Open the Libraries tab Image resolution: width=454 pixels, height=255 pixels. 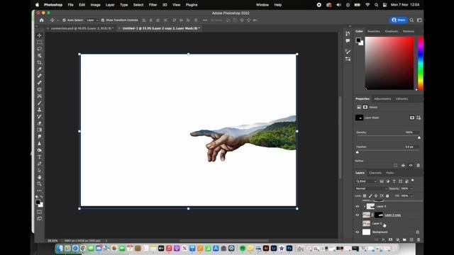coord(402,99)
